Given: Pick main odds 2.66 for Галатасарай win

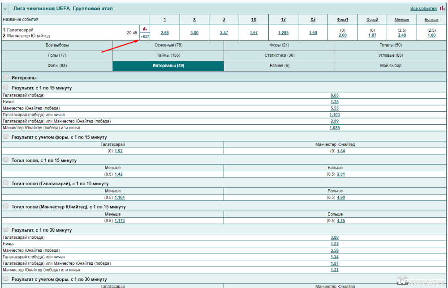Looking at the screenshot, I should tap(164, 33).
